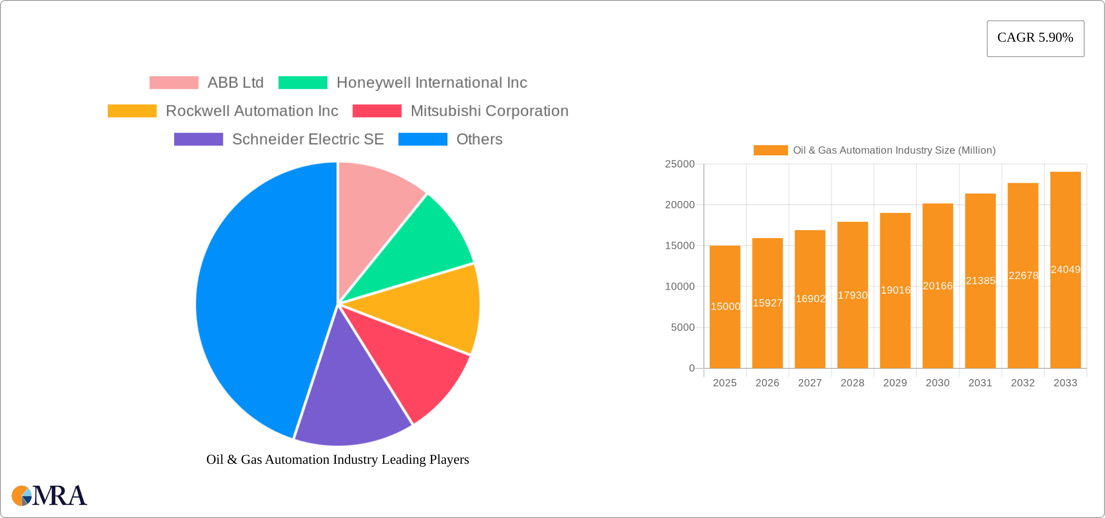Click the 10000 y-axis label
This screenshot has height=518, width=1105.
tap(680, 287)
